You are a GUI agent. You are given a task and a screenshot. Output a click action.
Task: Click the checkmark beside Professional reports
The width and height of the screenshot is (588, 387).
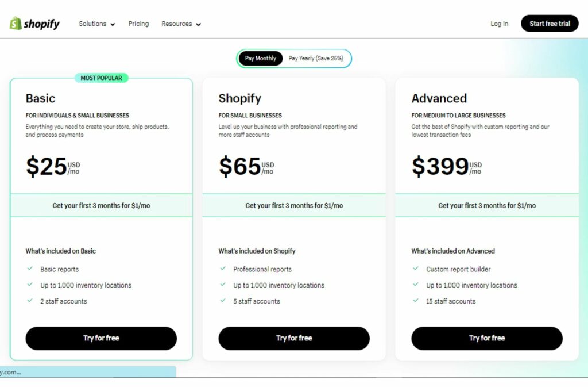click(223, 269)
